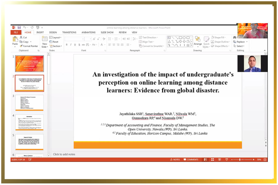This screenshot has height=185, width=278.
Task: Start slideshow from beginning via Quick Access icon
Action: [38, 27]
